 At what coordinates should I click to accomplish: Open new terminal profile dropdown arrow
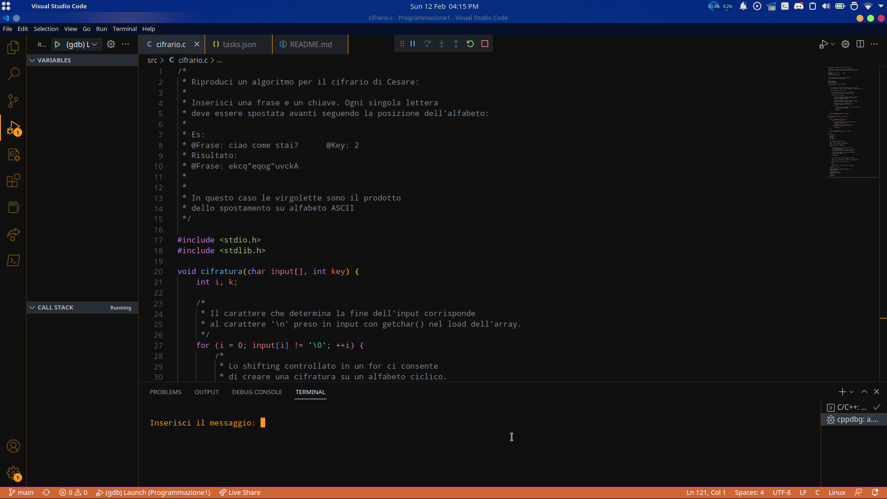coord(851,392)
